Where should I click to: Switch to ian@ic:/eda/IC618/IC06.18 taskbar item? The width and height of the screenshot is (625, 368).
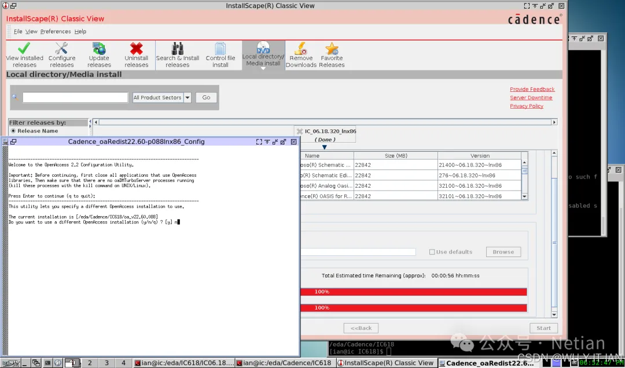(184, 363)
